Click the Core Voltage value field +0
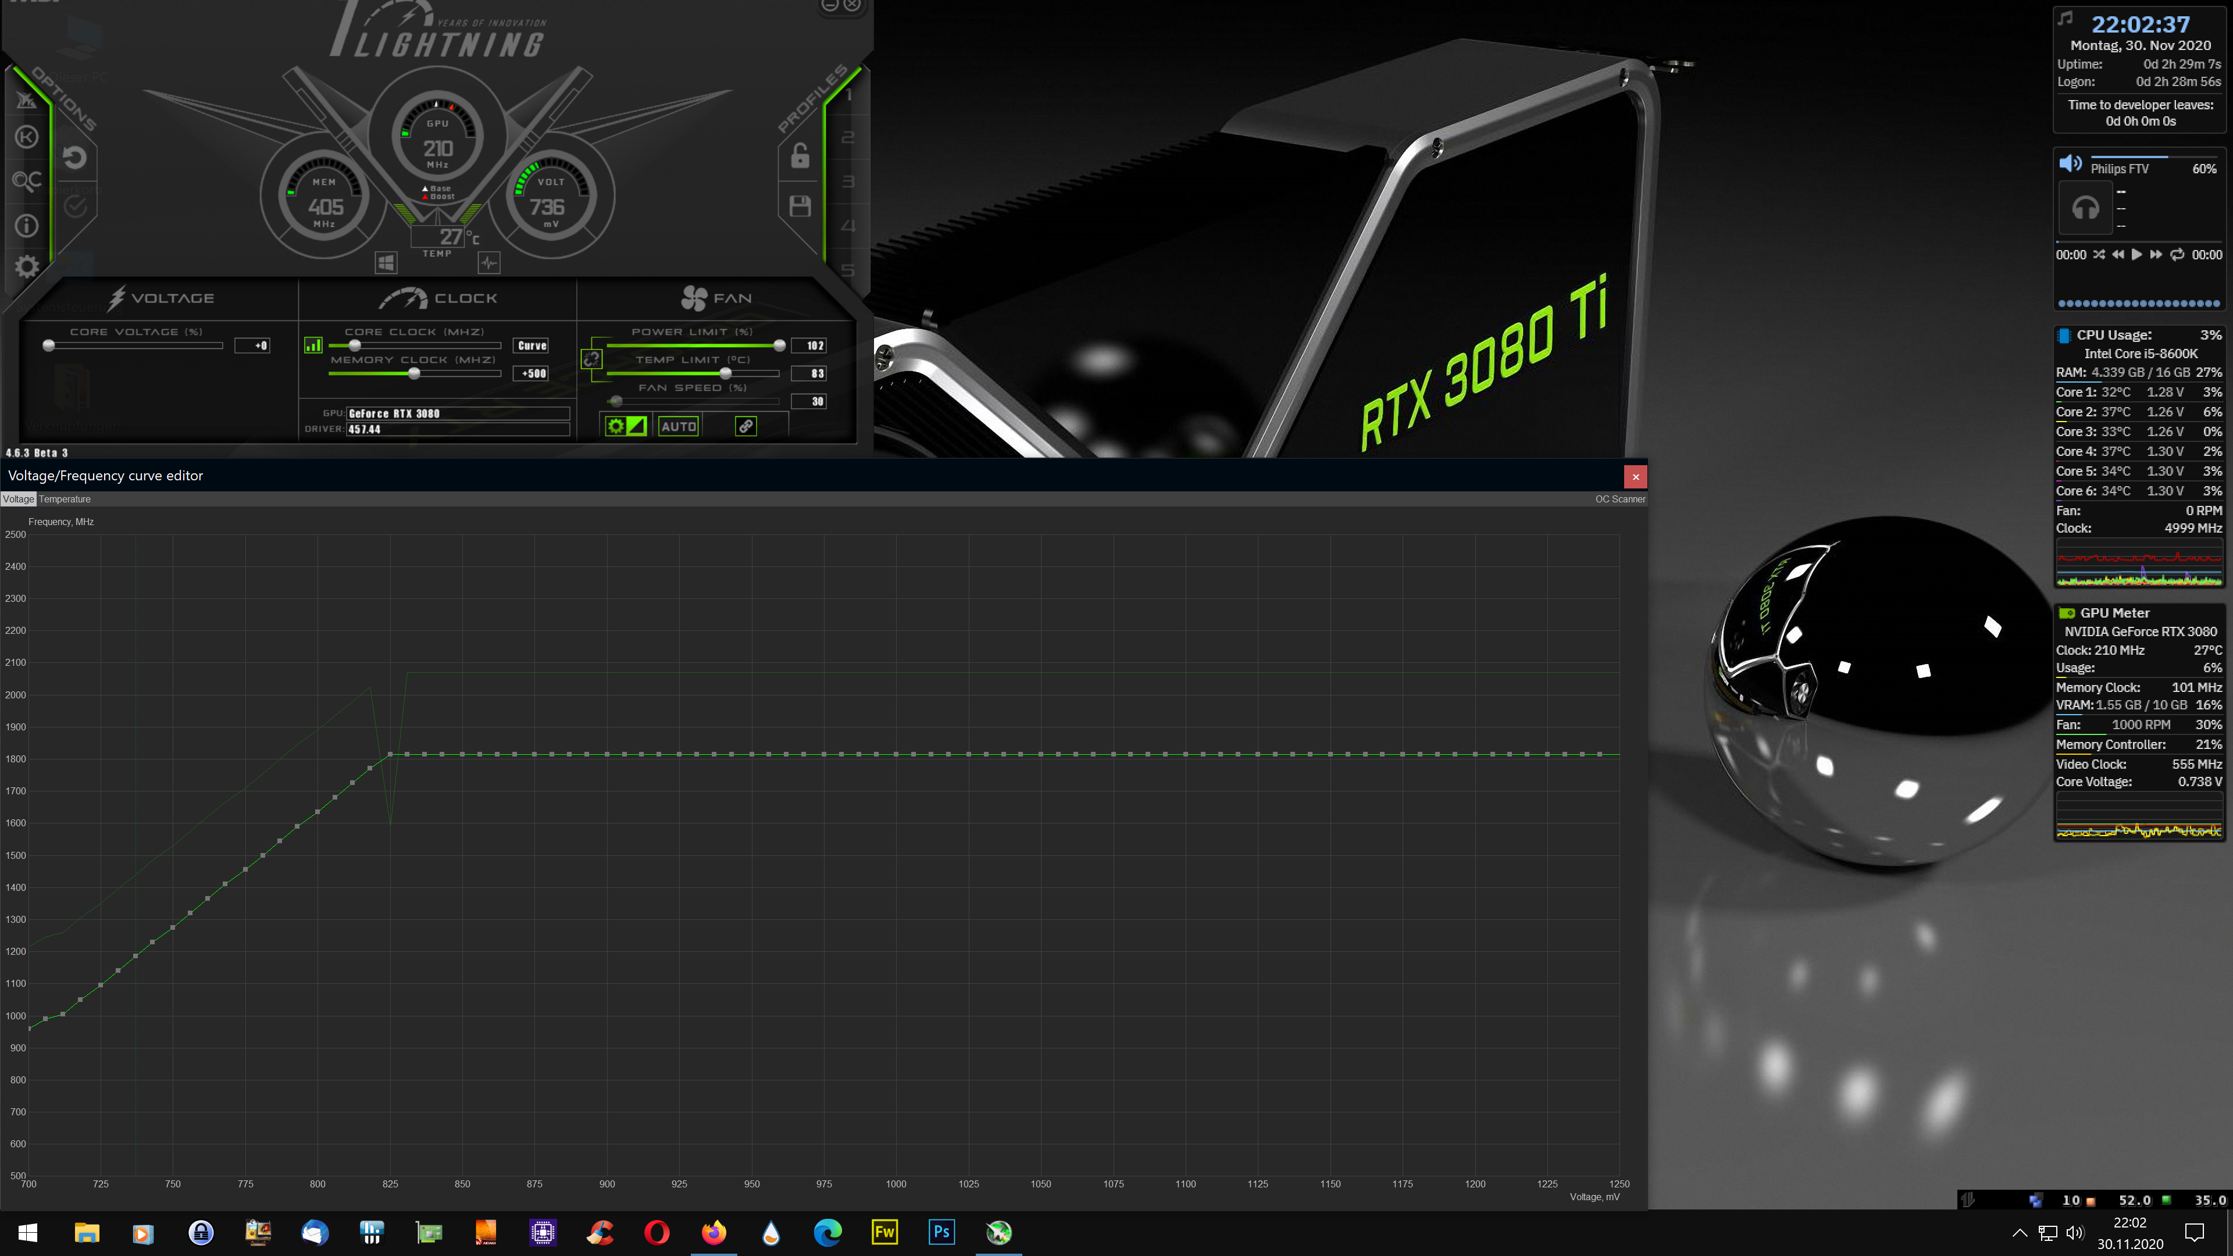The width and height of the screenshot is (2233, 1256). click(x=252, y=345)
